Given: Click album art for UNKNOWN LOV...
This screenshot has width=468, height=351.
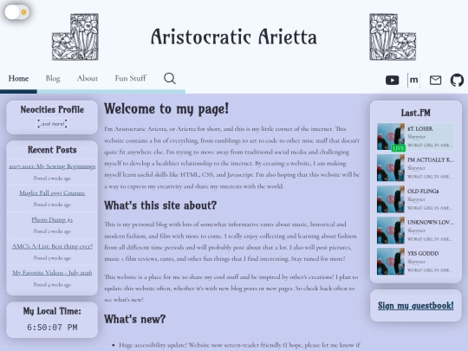Looking at the screenshot, I should (x=391, y=231).
